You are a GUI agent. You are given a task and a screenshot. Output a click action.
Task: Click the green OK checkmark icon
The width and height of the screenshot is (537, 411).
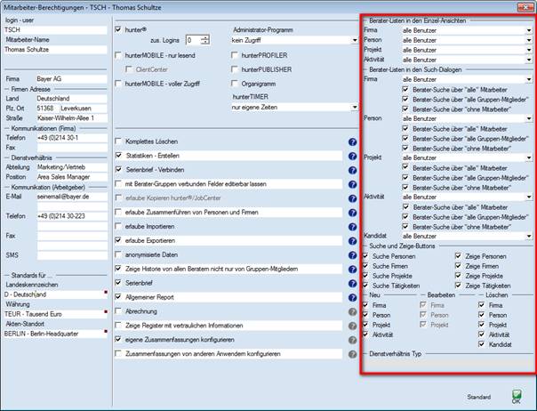pos(517,392)
